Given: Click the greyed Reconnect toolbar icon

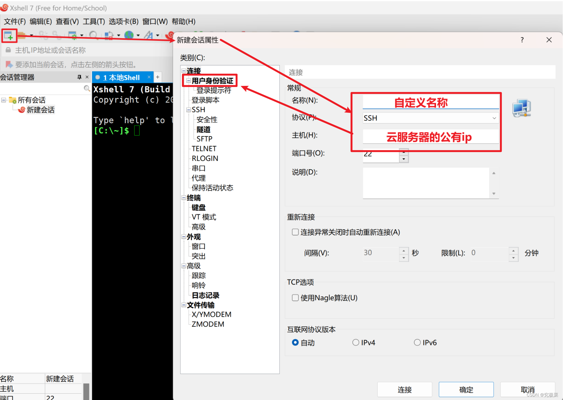Looking at the screenshot, I should pos(44,35).
